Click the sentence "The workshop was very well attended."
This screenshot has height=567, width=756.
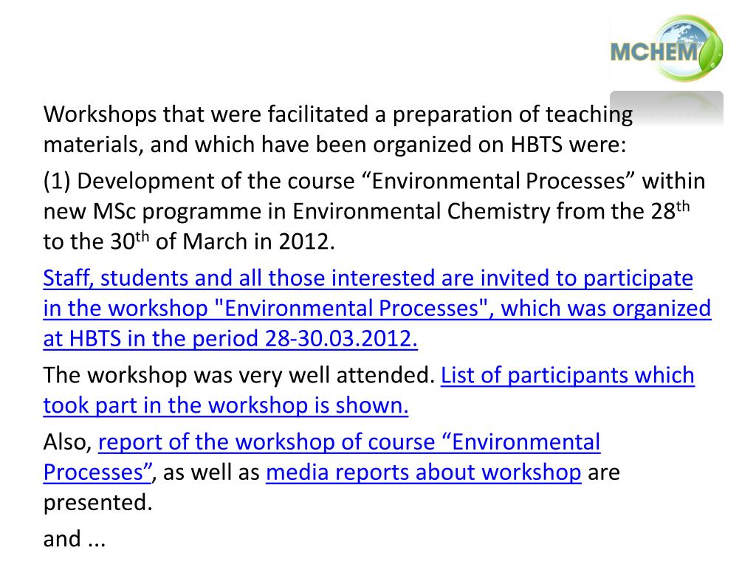[239, 375]
